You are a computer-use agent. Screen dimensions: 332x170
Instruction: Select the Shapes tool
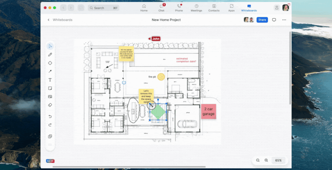50,63
